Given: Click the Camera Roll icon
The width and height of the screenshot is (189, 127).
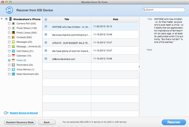Looking at the screenshot, I should click(x=13, y=24).
